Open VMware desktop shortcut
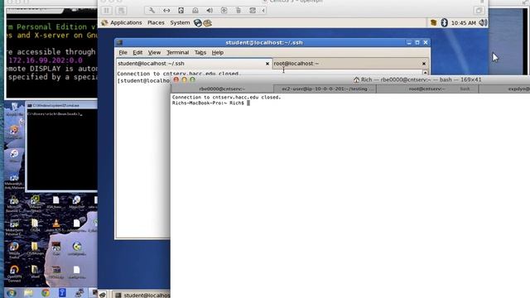Screen dimensions: 530x298 point(35,203)
